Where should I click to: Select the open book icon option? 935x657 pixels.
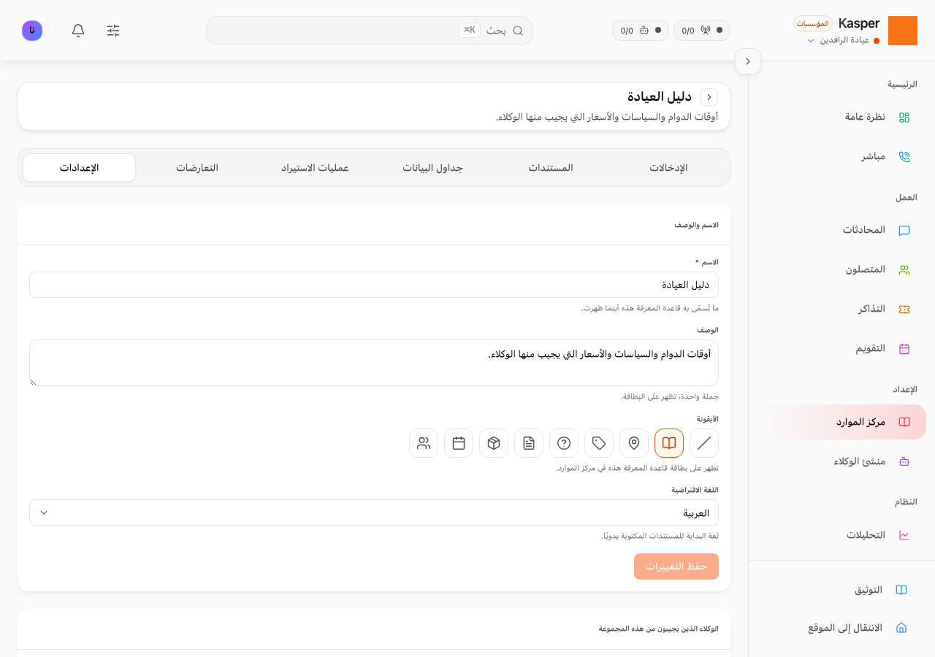(669, 443)
